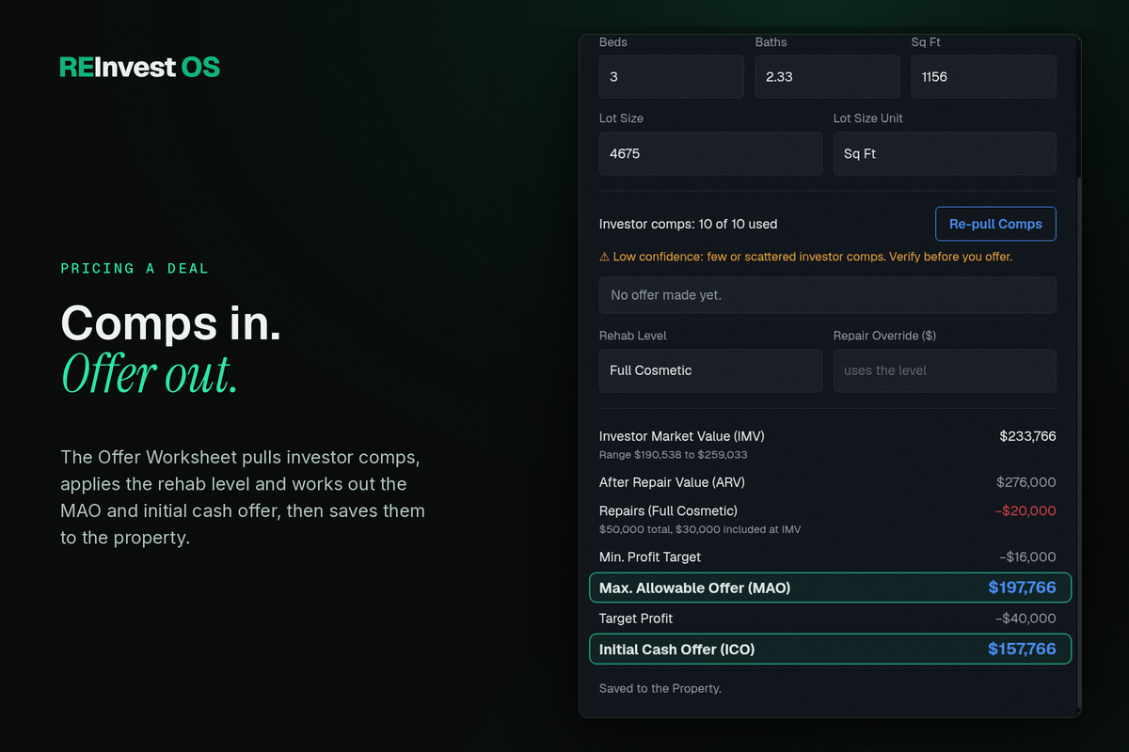Focus the Beds input field
Image resolution: width=1129 pixels, height=752 pixels.
point(672,77)
